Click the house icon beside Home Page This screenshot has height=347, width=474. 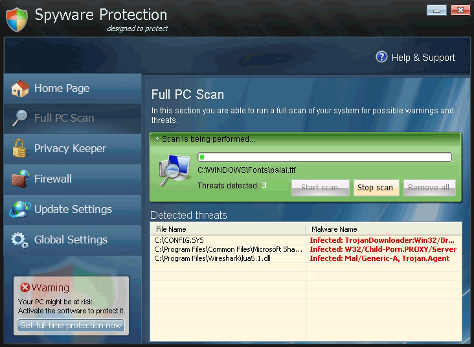point(20,88)
